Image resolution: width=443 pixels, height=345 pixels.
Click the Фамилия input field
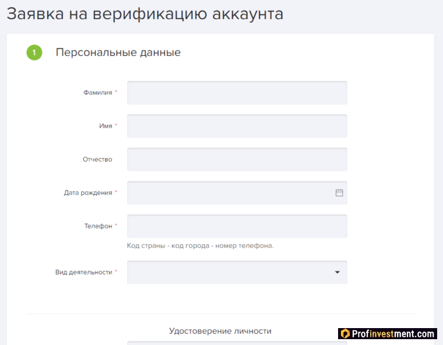237,93
